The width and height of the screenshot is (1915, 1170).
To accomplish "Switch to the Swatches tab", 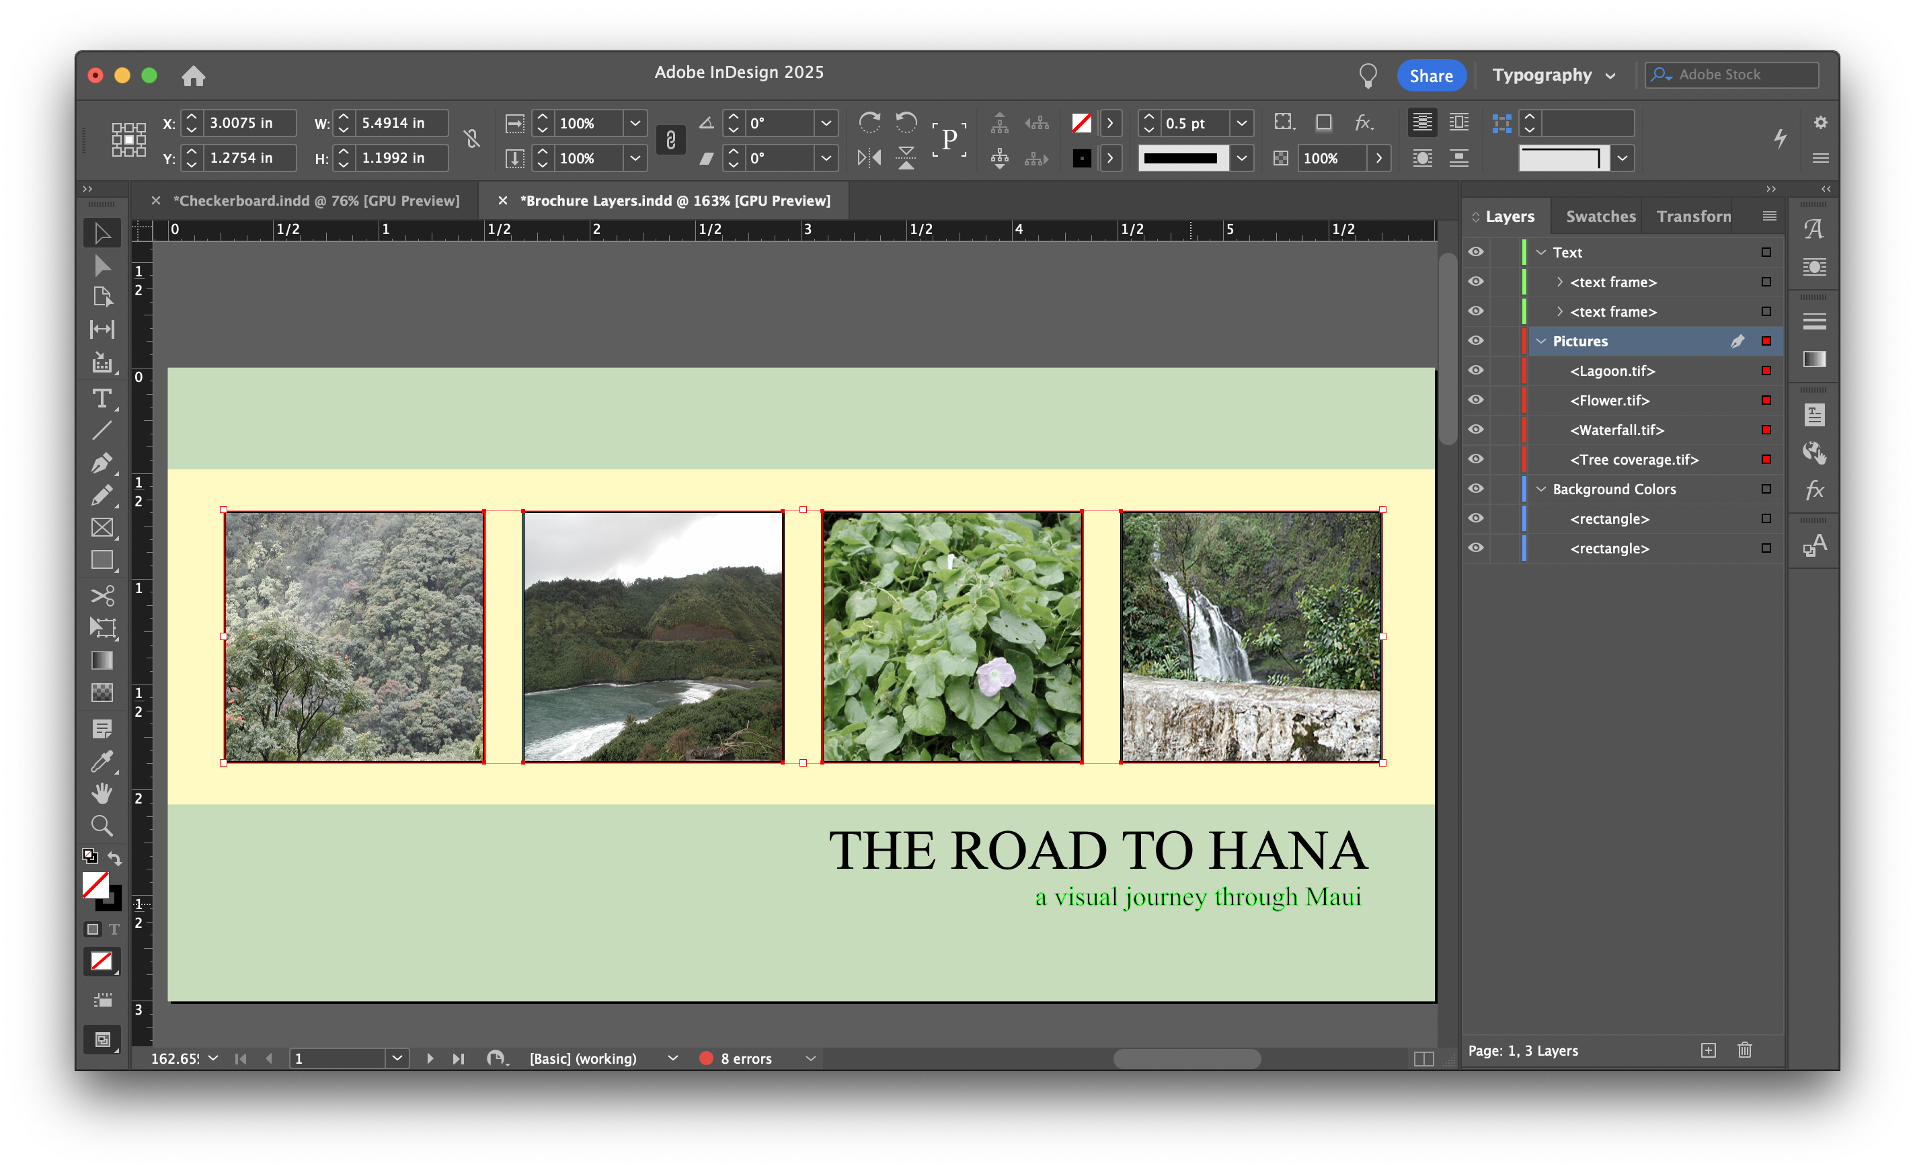I will click(x=1600, y=216).
